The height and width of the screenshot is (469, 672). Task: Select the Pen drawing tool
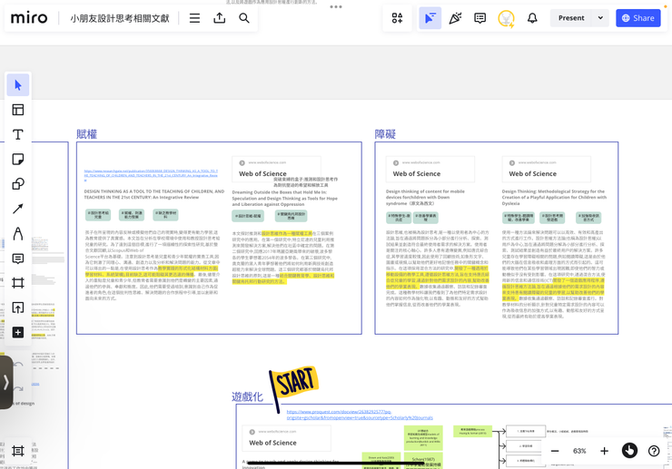tap(18, 234)
